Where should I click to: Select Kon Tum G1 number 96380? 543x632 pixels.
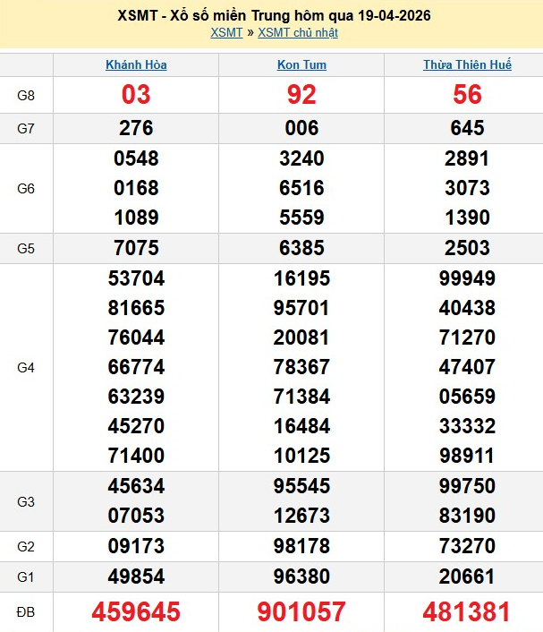[301, 576]
